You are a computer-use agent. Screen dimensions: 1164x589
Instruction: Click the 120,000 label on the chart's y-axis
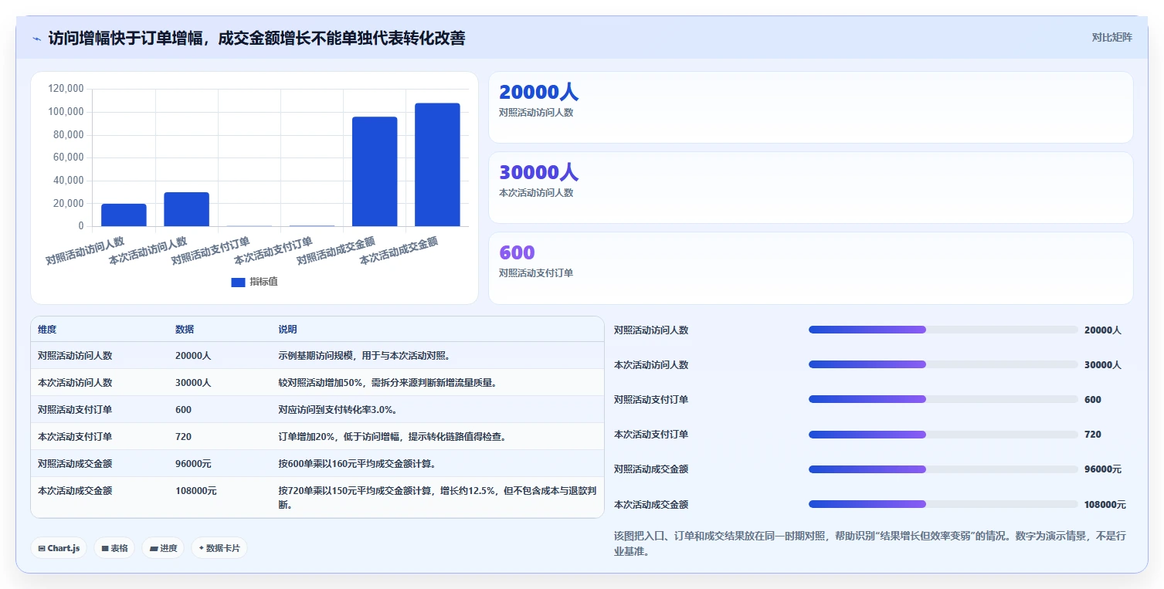[x=66, y=89]
